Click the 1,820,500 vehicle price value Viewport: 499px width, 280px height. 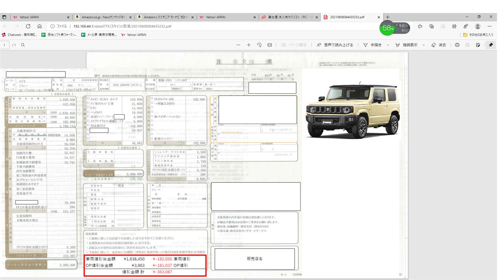click(67, 100)
